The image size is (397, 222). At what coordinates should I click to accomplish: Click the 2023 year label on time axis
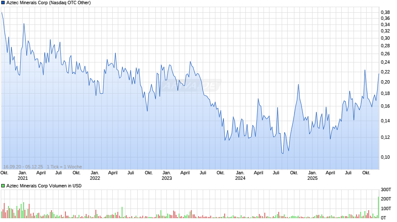coord(167,178)
